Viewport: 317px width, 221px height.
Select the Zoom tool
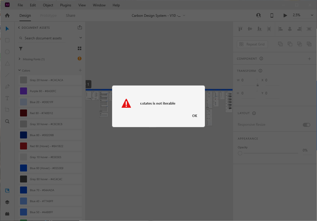point(7,121)
